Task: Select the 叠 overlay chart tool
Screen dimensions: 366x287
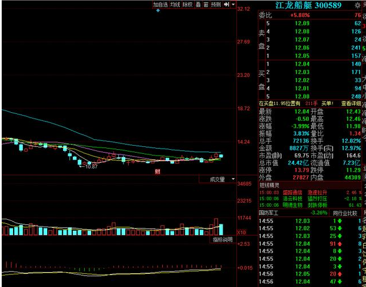Action: point(198,5)
